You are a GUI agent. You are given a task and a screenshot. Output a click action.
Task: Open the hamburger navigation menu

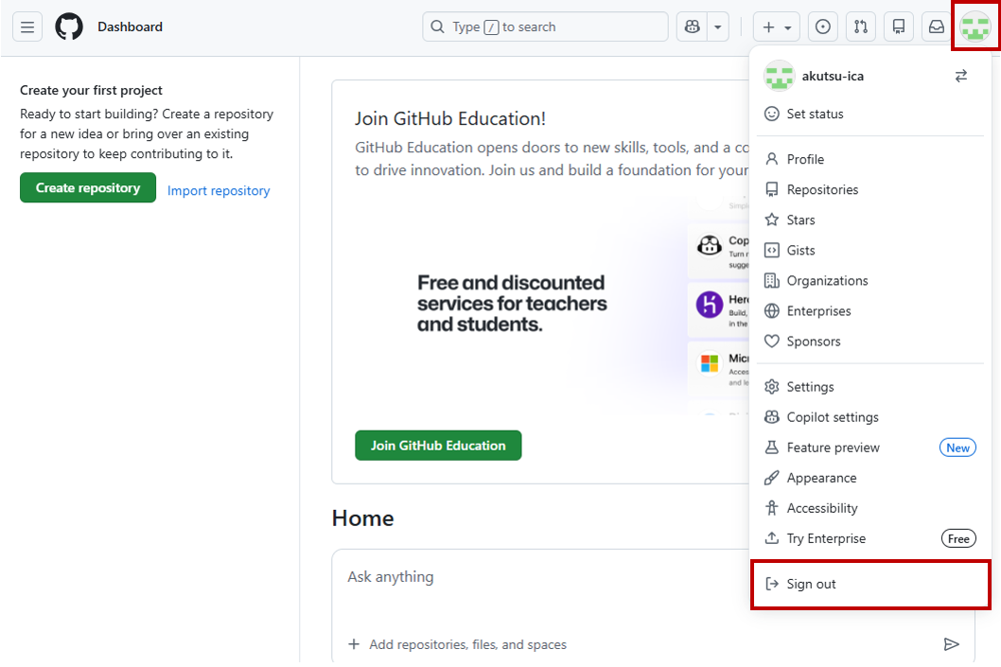click(27, 27)
